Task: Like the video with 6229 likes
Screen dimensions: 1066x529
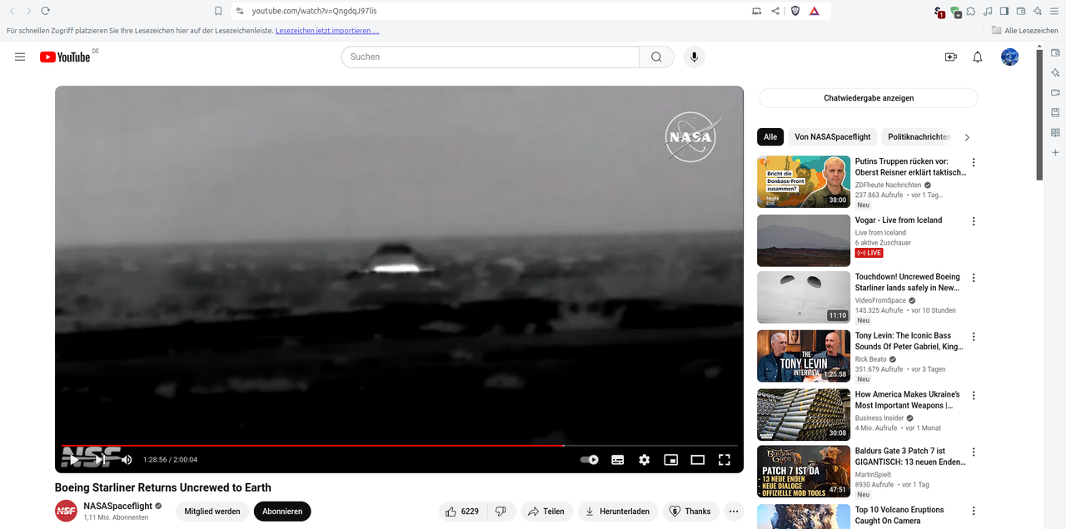Action: tap(462, 512)
